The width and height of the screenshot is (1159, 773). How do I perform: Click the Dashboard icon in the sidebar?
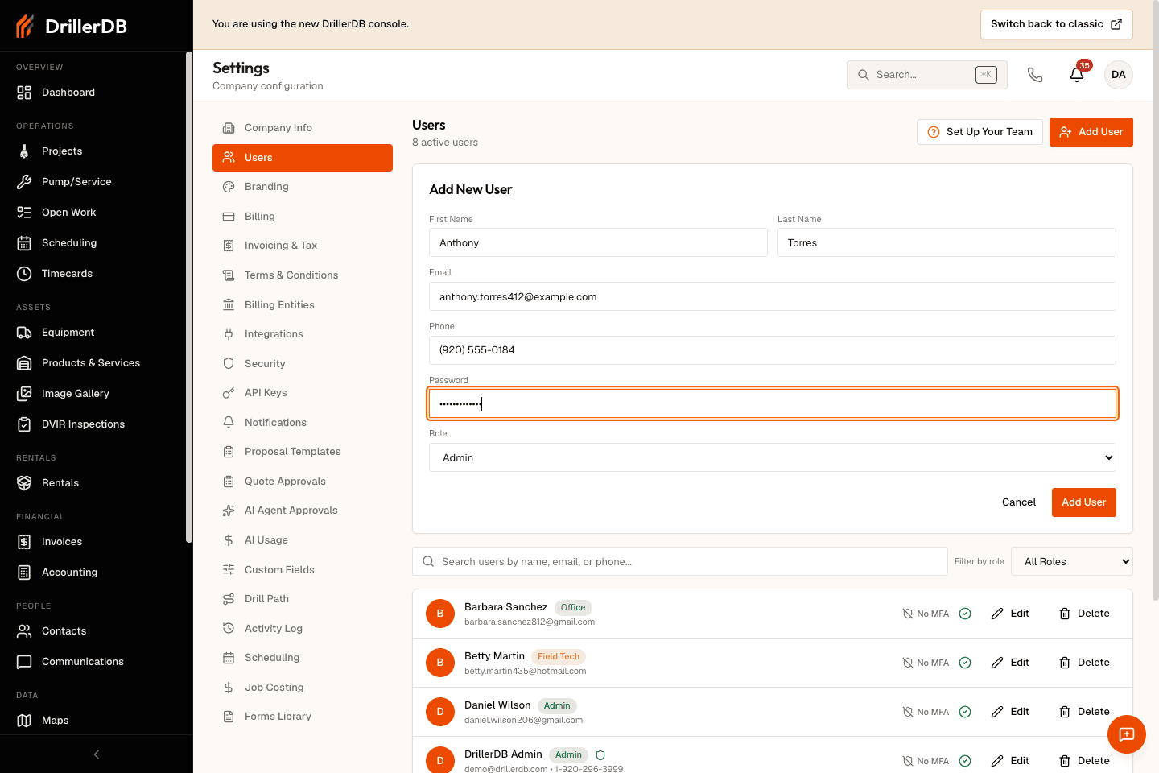24,93
